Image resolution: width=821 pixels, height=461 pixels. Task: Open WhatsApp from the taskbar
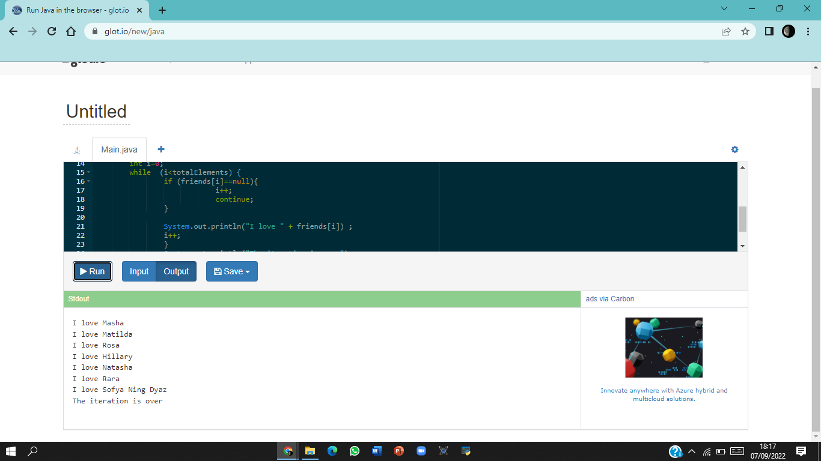coord(355,451)
